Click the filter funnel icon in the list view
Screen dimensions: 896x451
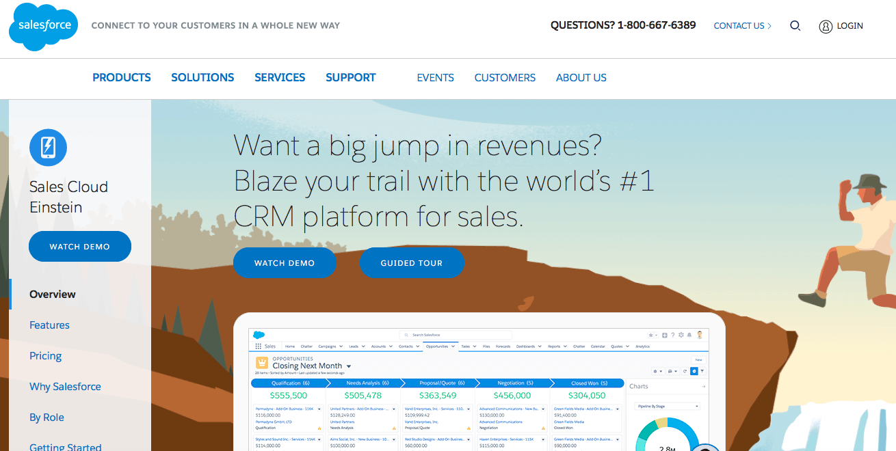pos(702,371)
